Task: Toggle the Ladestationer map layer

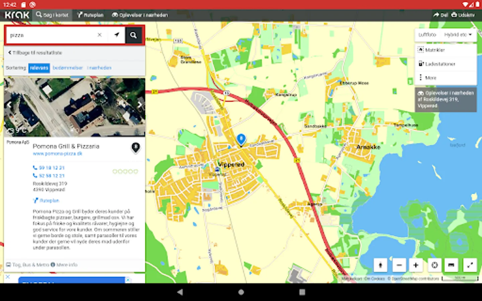Action: (x=446, y=64)
